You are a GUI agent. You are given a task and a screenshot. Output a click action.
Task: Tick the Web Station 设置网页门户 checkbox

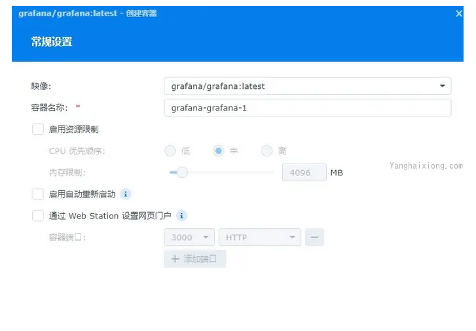pyautogui.click(x=38, y=216)
